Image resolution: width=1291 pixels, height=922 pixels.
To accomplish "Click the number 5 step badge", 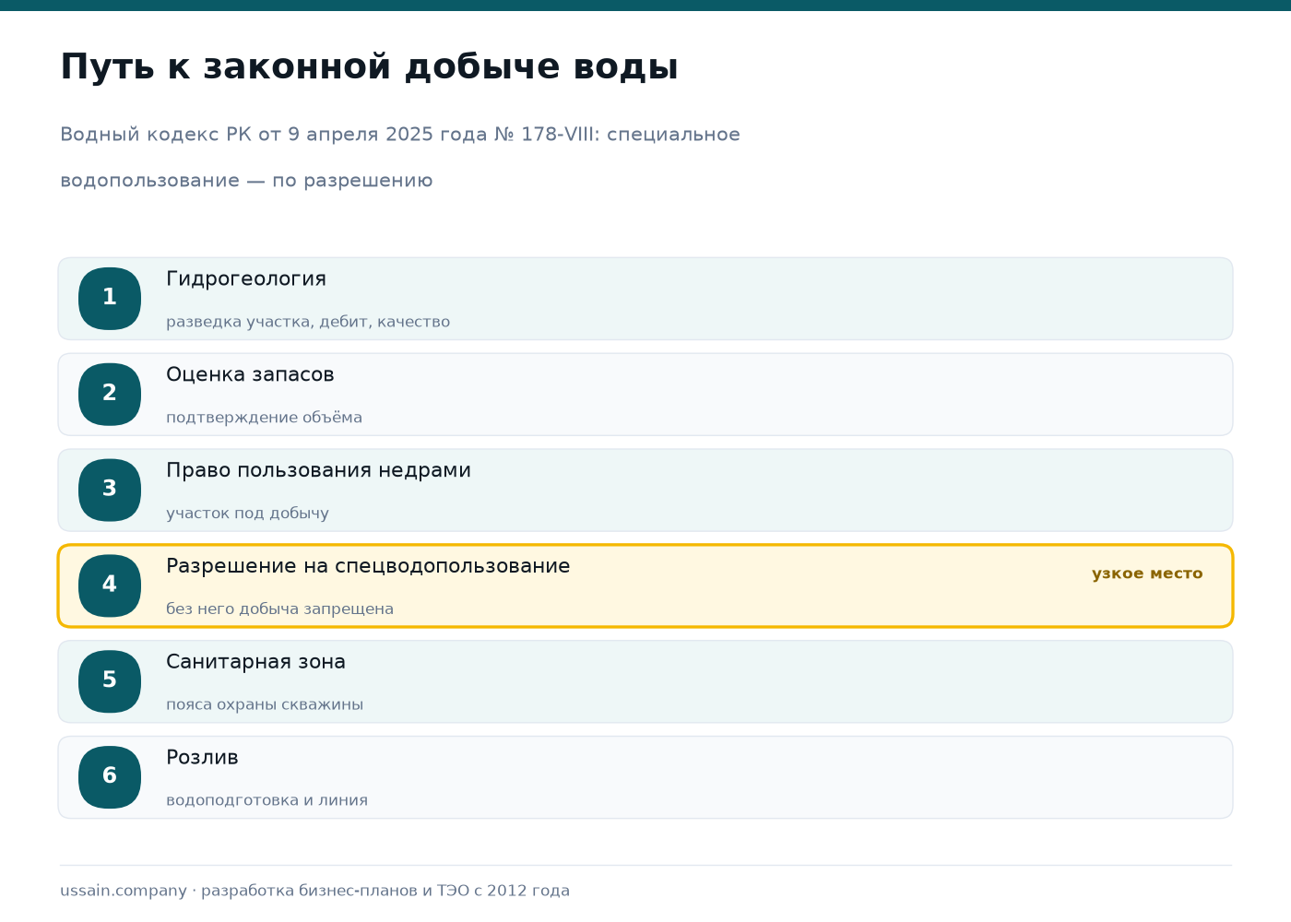I will [110, 681].
